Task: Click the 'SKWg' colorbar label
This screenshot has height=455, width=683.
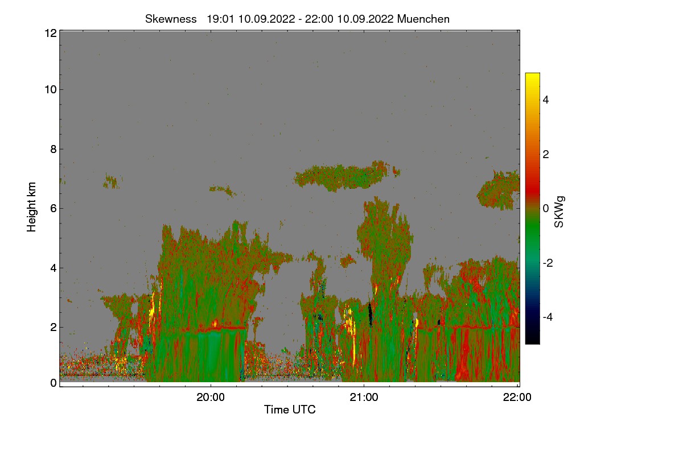Action: click(x=559, y=212)
